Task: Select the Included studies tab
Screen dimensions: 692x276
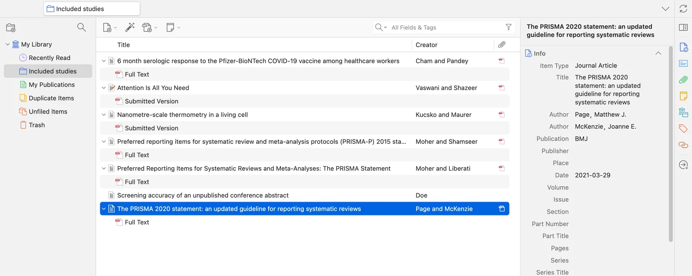Action: [x=92, y=9]
